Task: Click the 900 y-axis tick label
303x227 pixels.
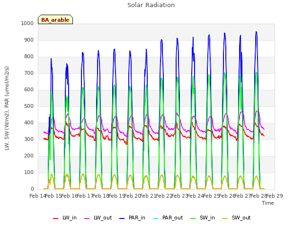Action: 29,40
